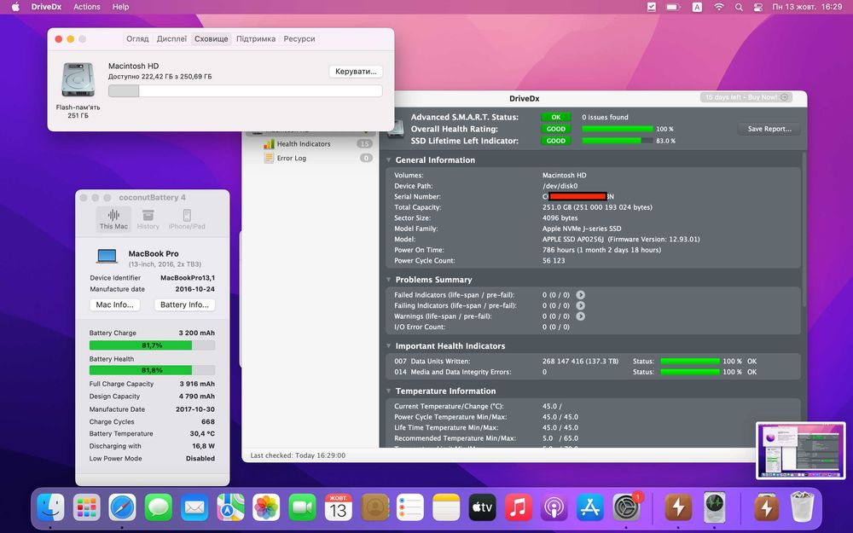Click the screenshot preview thumbnail
This screenshot has width=853, height=533.
[x=801, y=450]
